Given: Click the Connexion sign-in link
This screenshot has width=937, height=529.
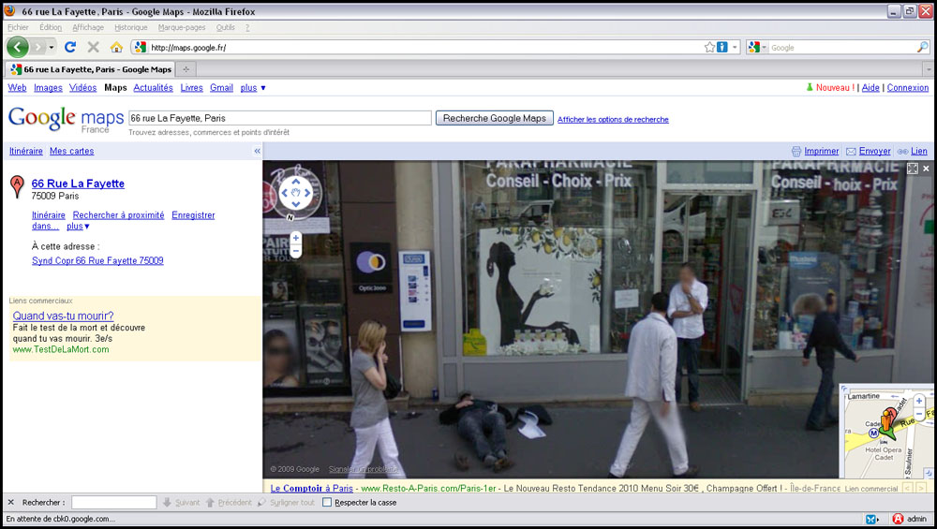Looking at the screenshot, I should pos(908,88).
